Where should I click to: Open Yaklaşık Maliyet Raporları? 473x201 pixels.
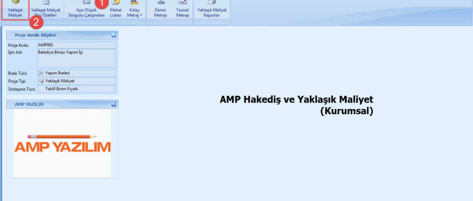click(x=211, y=10)
